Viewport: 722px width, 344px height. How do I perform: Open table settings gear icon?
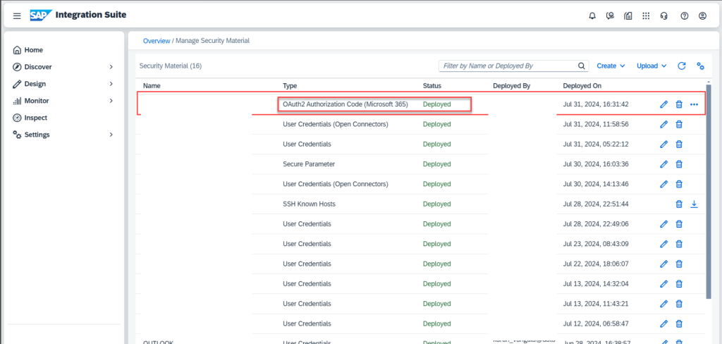pos(701,66)
